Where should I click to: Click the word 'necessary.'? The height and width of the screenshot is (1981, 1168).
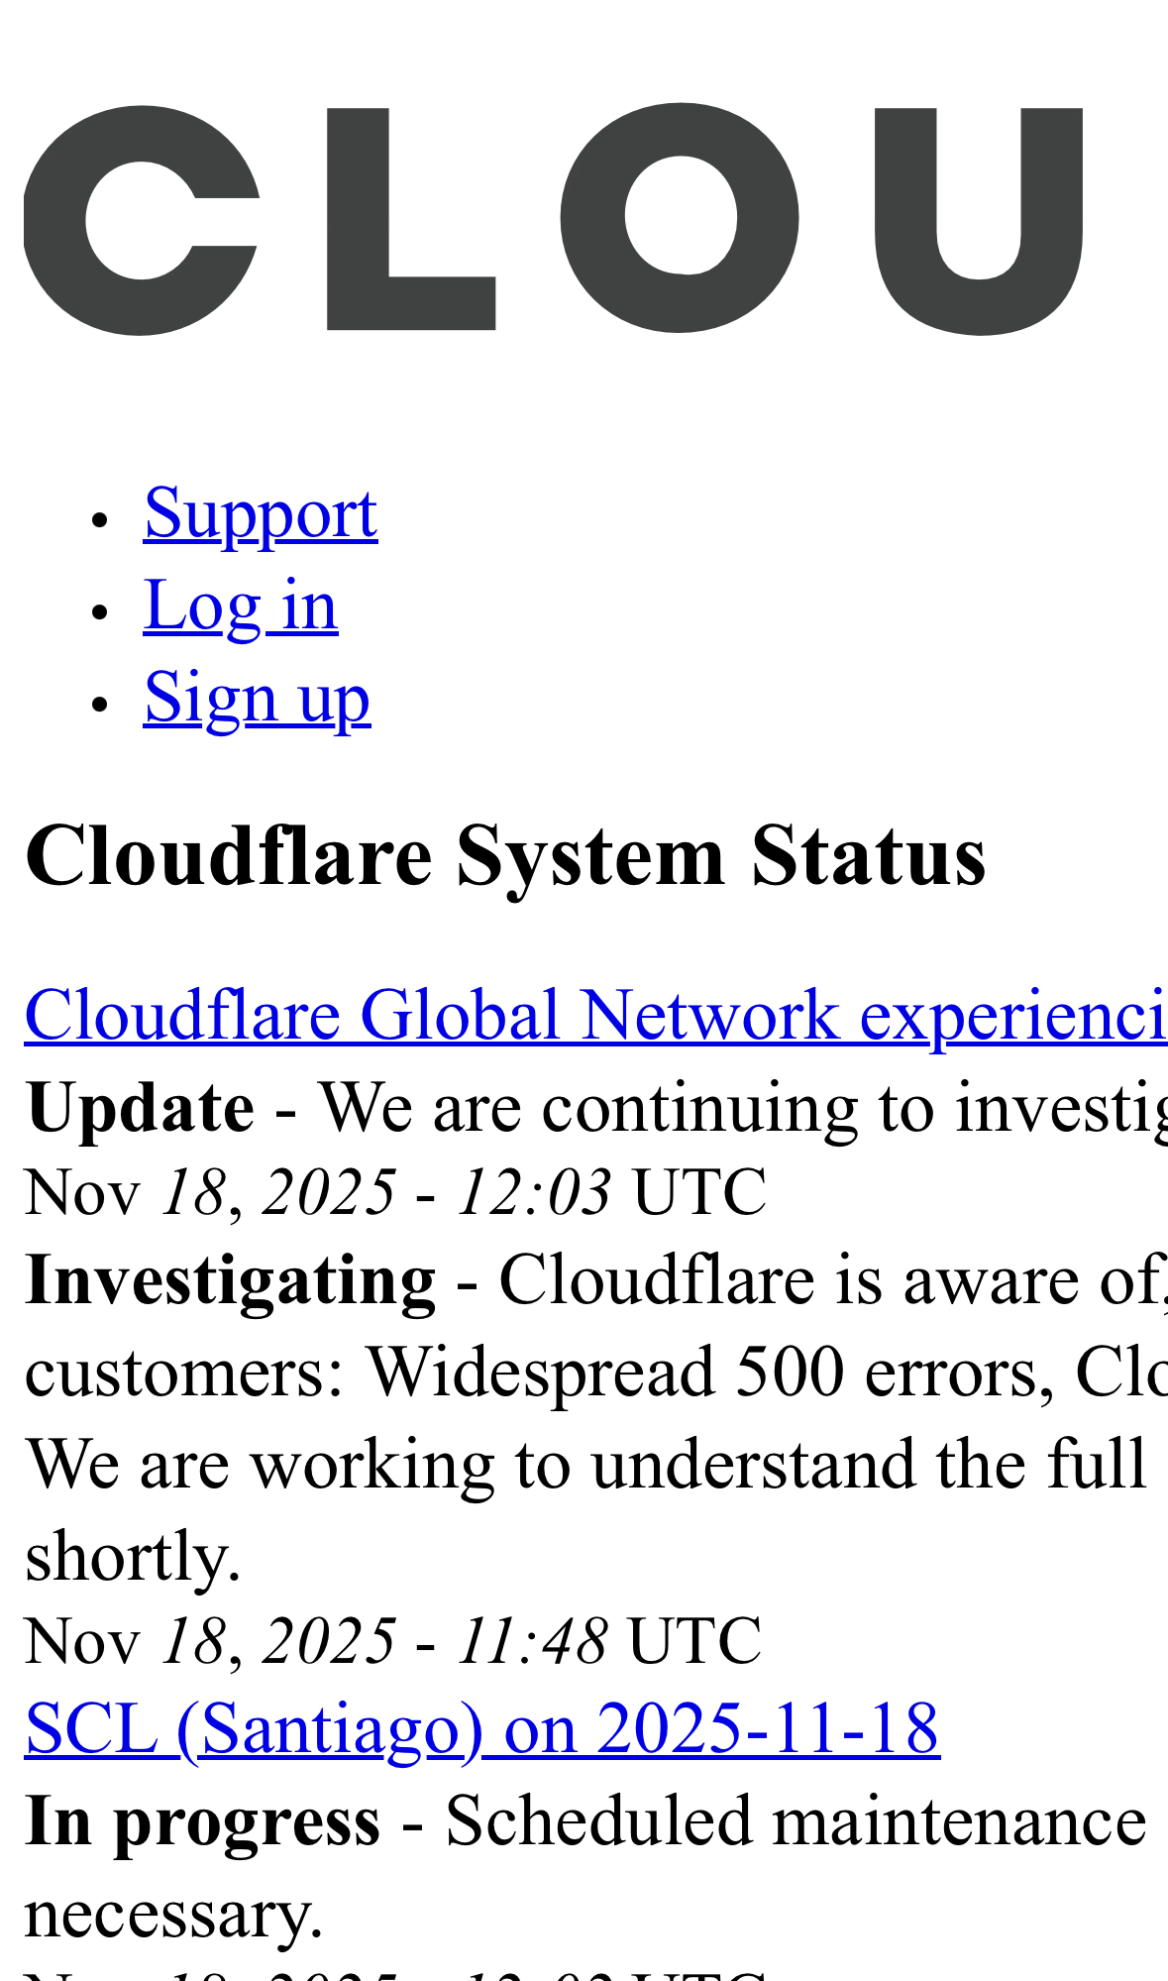174,1913
